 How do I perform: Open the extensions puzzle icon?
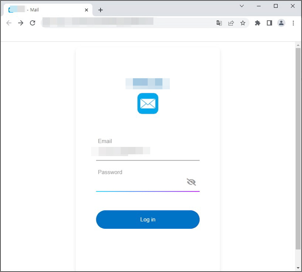(x=257, y=23)
